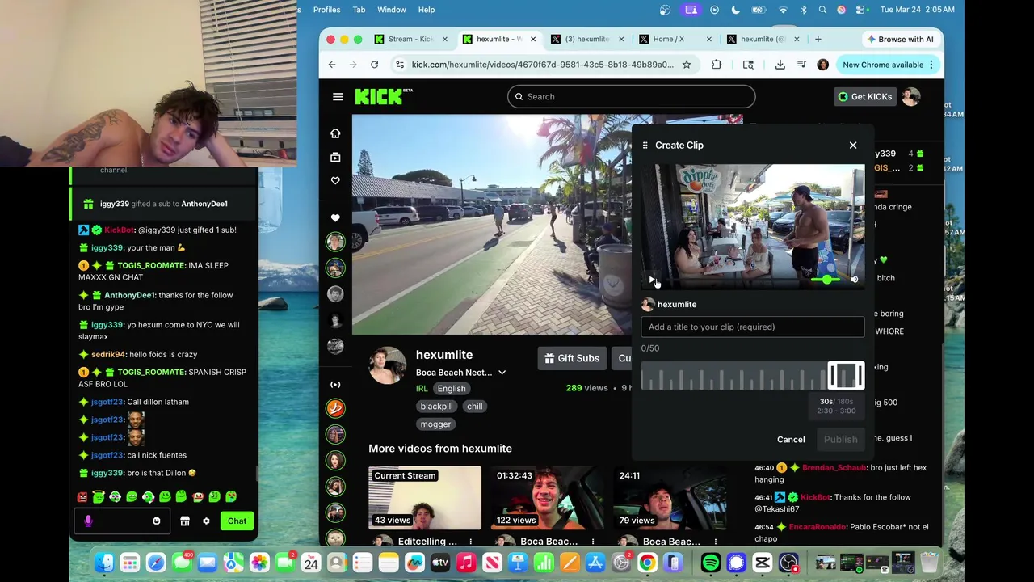Open Wi-Fi status in menu bar
The width and height of the screenshot is (1034, 582).
point(783,10)
